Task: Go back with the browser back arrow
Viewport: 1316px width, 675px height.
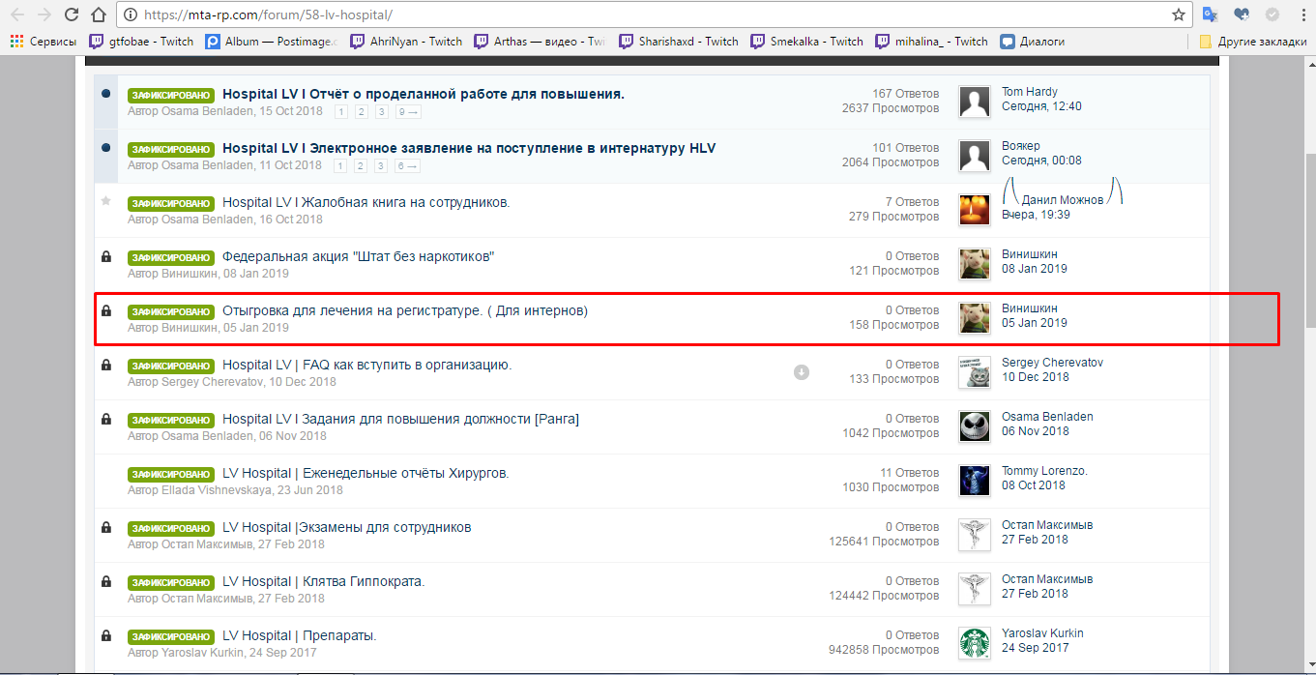Action: [x=17, y=15]
